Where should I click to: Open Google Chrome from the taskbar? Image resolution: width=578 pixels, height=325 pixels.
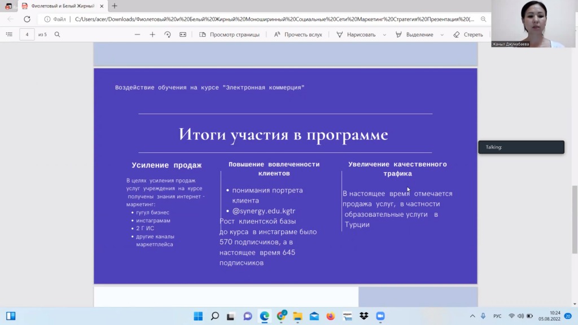281,316
